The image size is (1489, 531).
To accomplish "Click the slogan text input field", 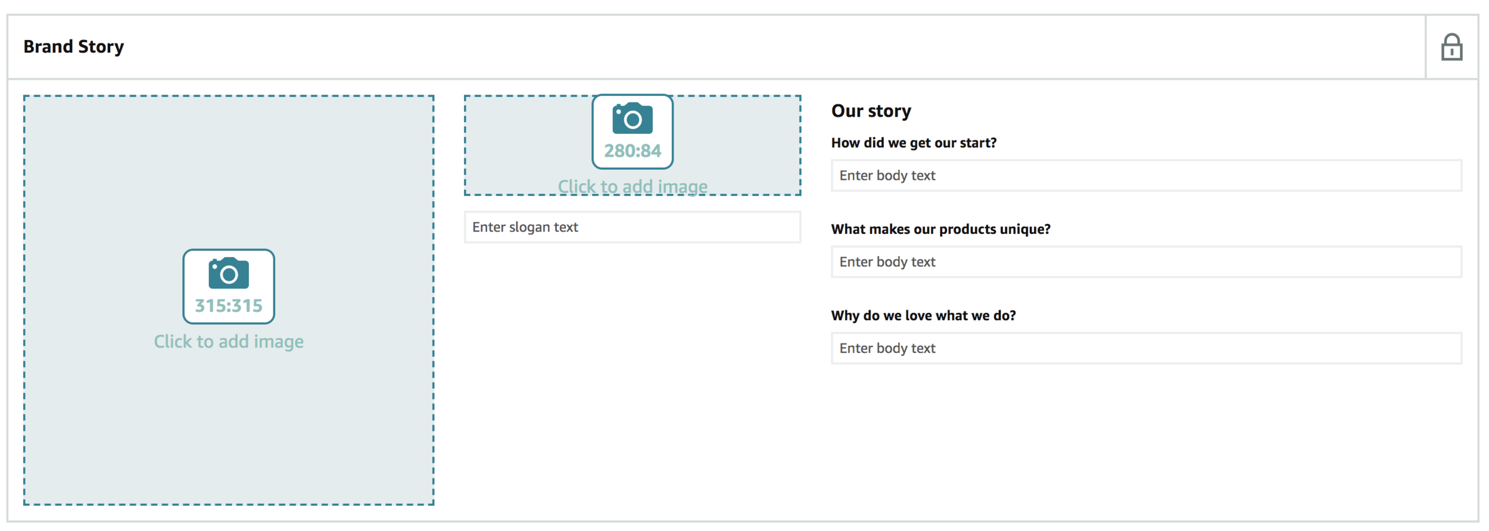I will (633, 227).
